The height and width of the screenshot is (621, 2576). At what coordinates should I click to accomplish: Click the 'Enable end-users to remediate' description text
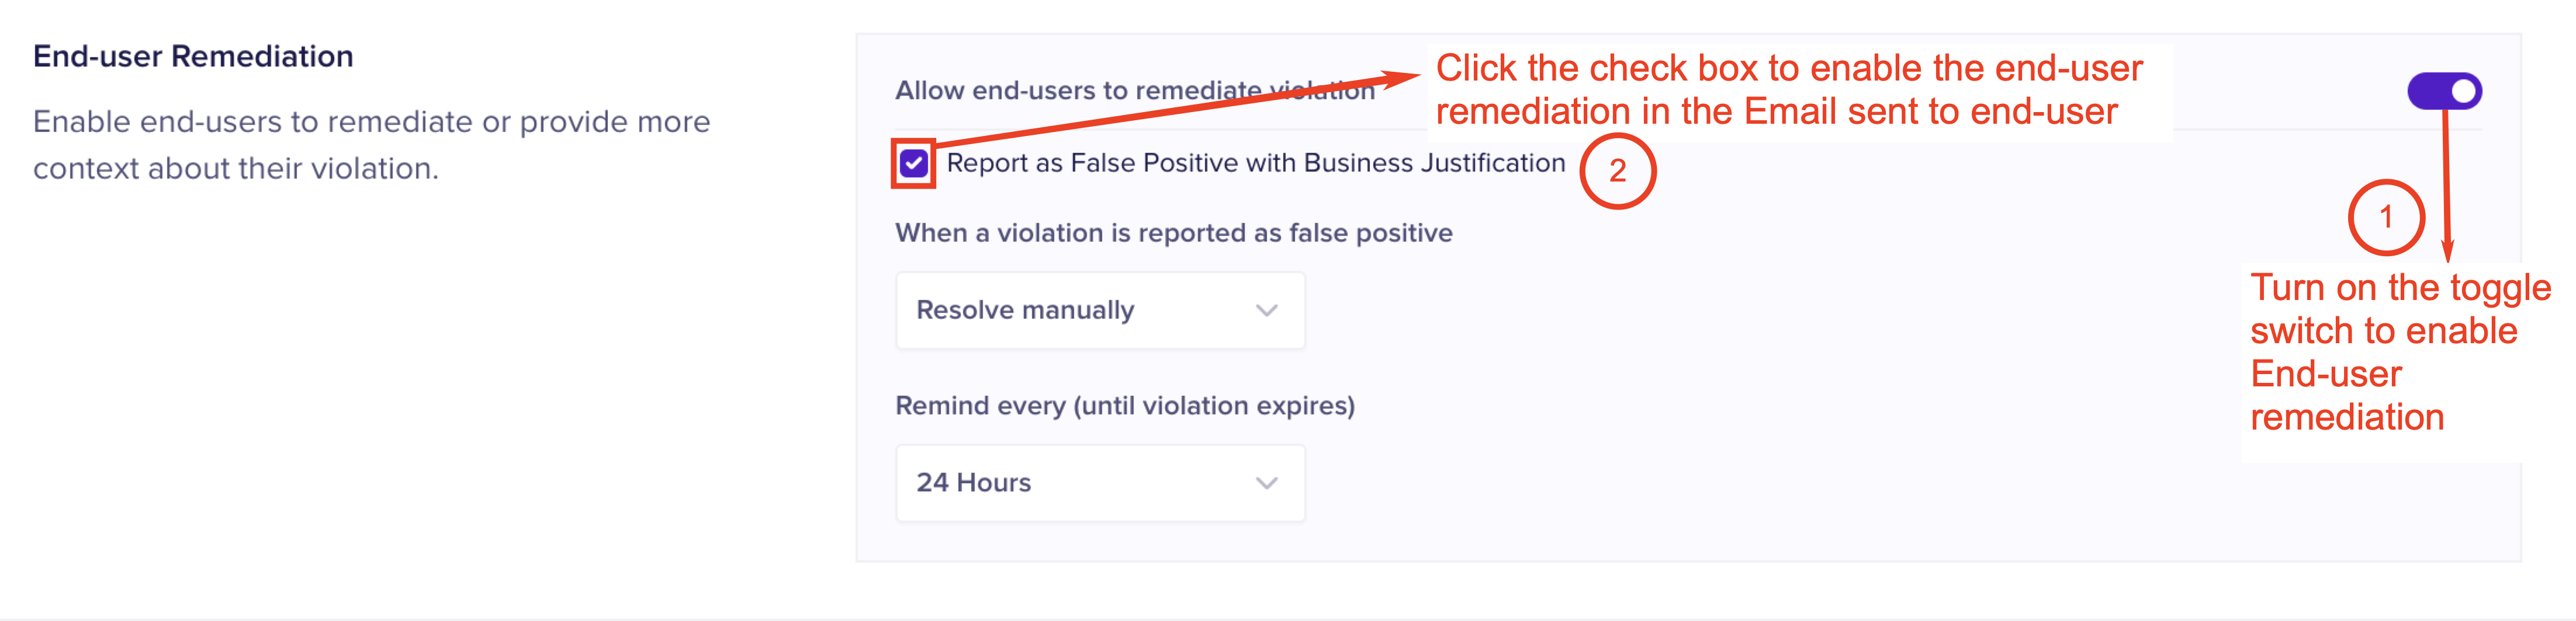[371, 145]
